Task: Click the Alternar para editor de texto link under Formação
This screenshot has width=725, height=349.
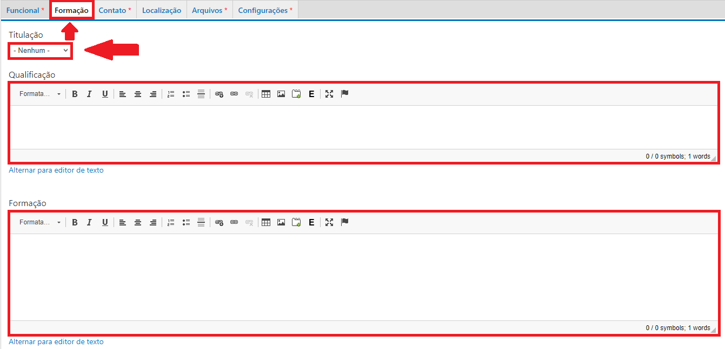Action: (56, 341)
